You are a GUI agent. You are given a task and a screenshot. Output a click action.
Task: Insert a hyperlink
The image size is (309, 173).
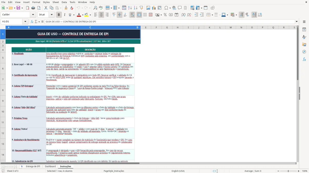tap(174, 8)
